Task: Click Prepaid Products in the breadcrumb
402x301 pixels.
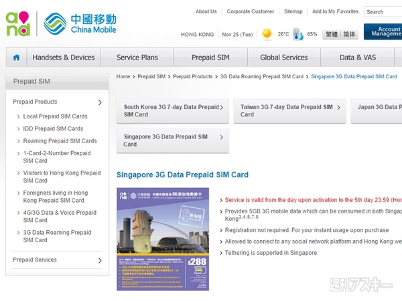Action: tap(193, 76)
